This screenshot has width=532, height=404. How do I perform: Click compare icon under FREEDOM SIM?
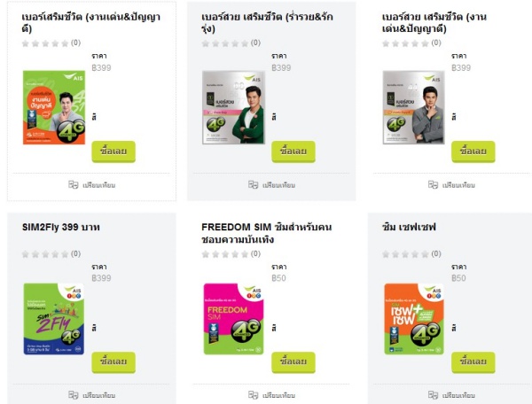(253, 395)
